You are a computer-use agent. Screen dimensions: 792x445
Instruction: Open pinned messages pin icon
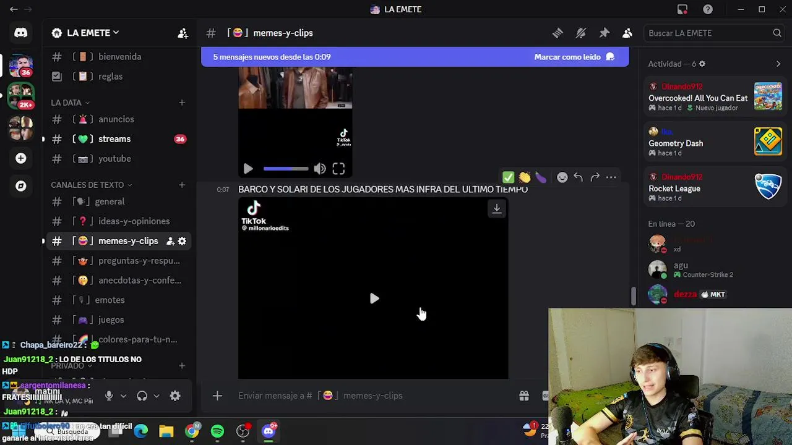pos(605,33)
